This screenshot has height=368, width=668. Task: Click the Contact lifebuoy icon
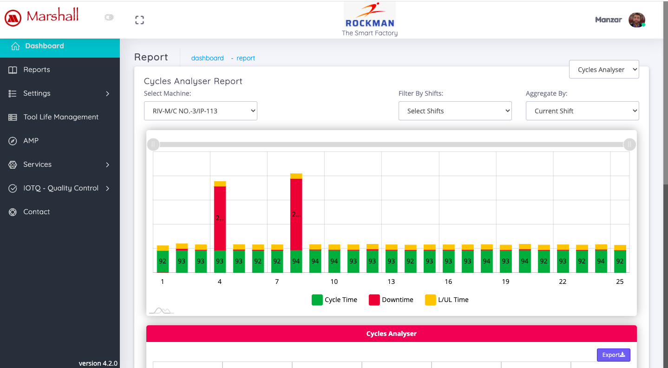click(13, 212)
